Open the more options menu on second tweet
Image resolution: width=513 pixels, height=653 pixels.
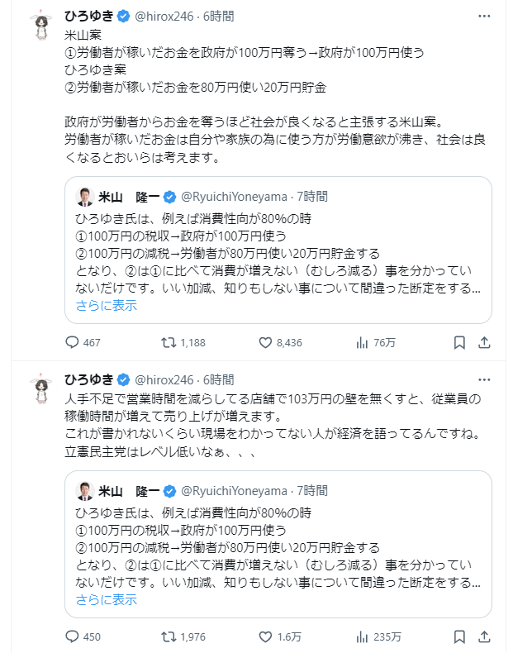pos(484,379)
